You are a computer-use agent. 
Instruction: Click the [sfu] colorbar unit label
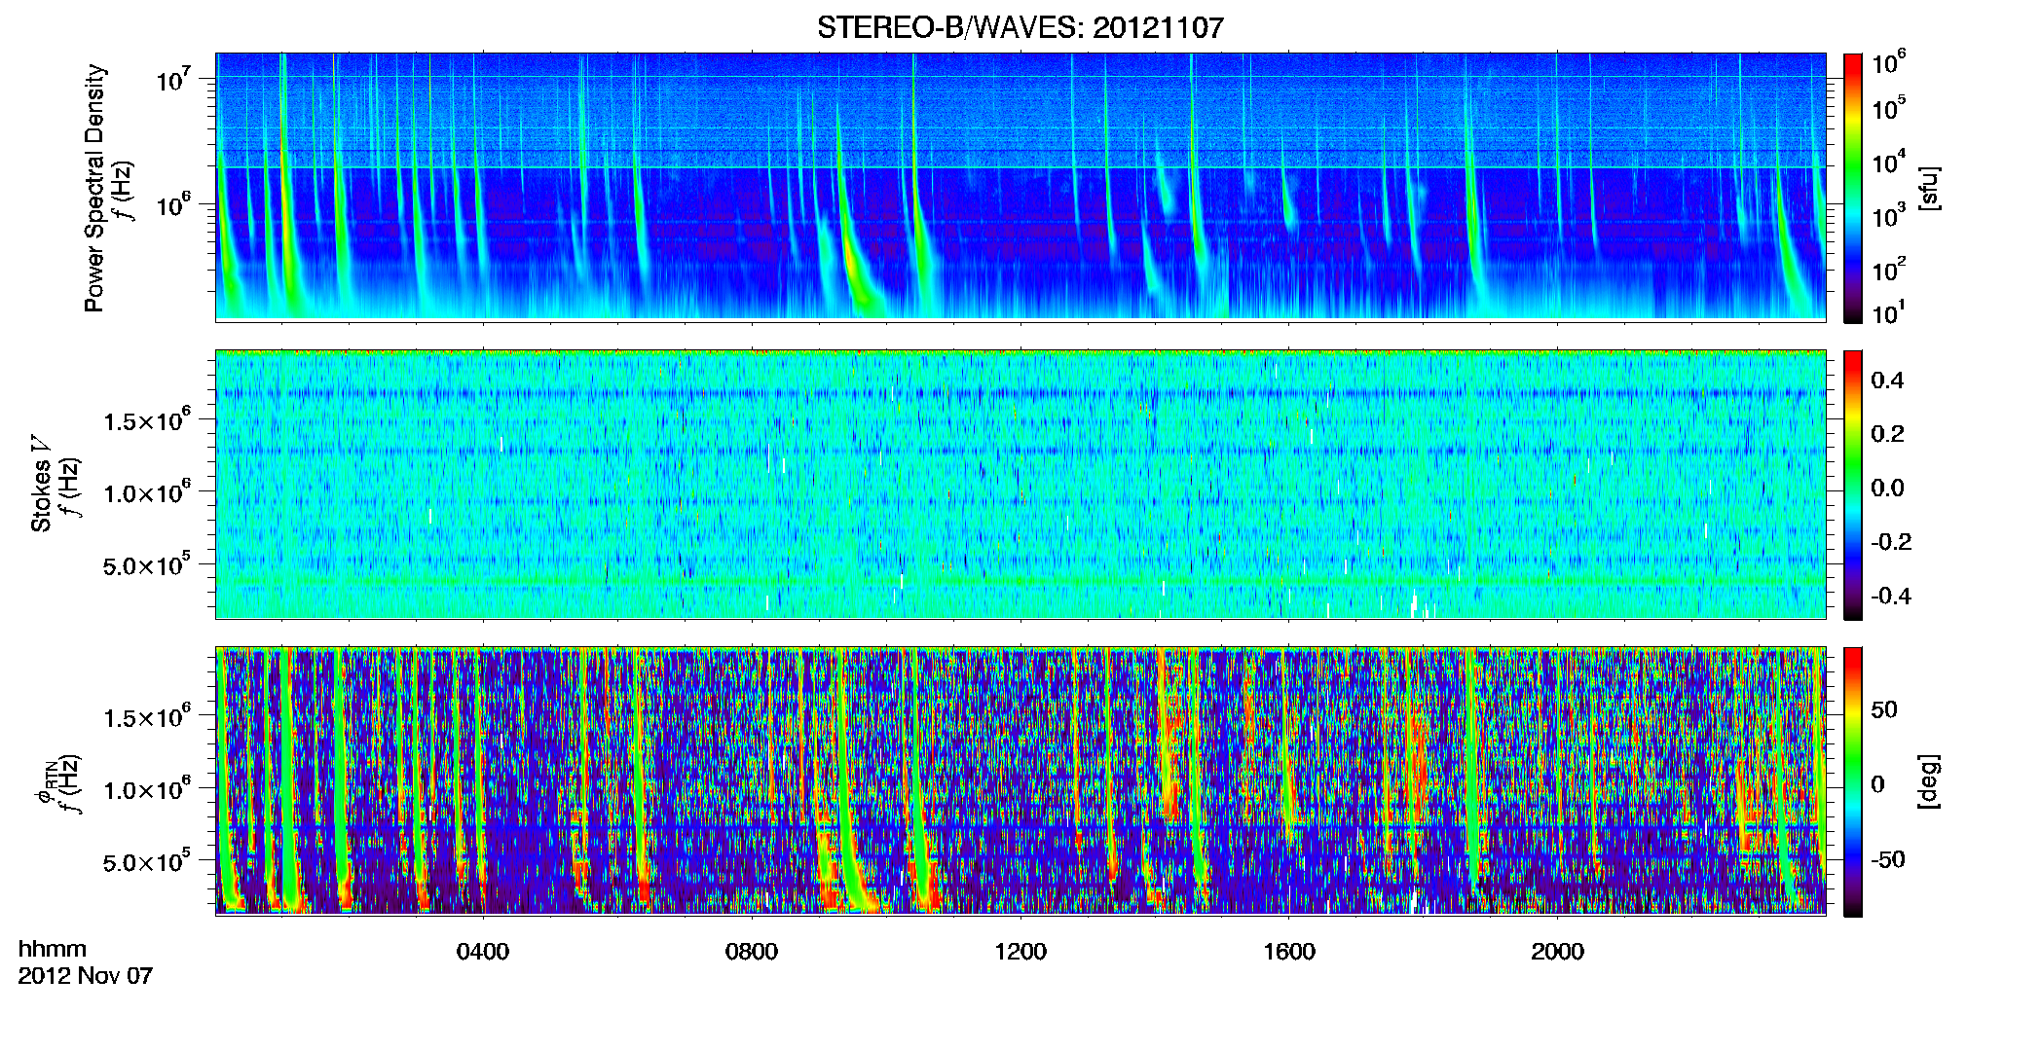tap(1928, 189)
